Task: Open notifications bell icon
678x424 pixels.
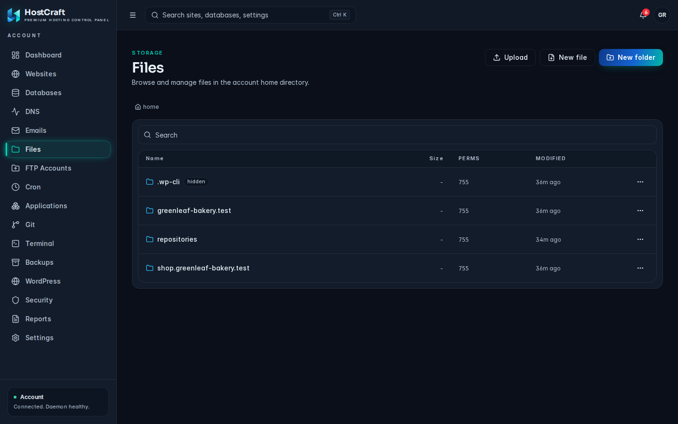Action: [x=643, y=15]
